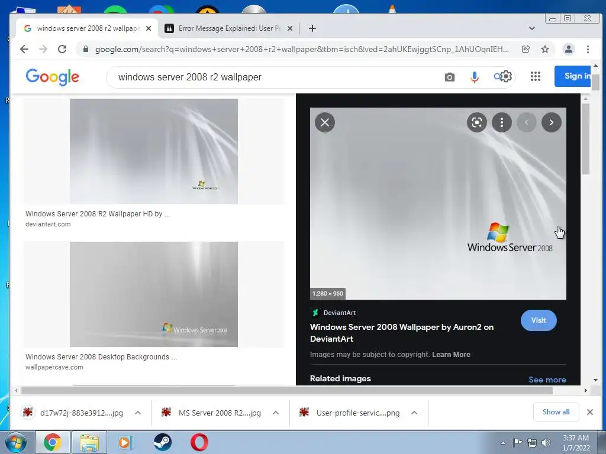Close the 'Error Message Explained' tab
Image resolution: width=606 pixels, height=454 pixels.
click(290, 28)
